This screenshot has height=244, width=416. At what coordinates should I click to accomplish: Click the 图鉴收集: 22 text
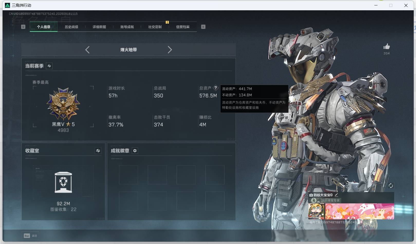click(x=63, y=209)
